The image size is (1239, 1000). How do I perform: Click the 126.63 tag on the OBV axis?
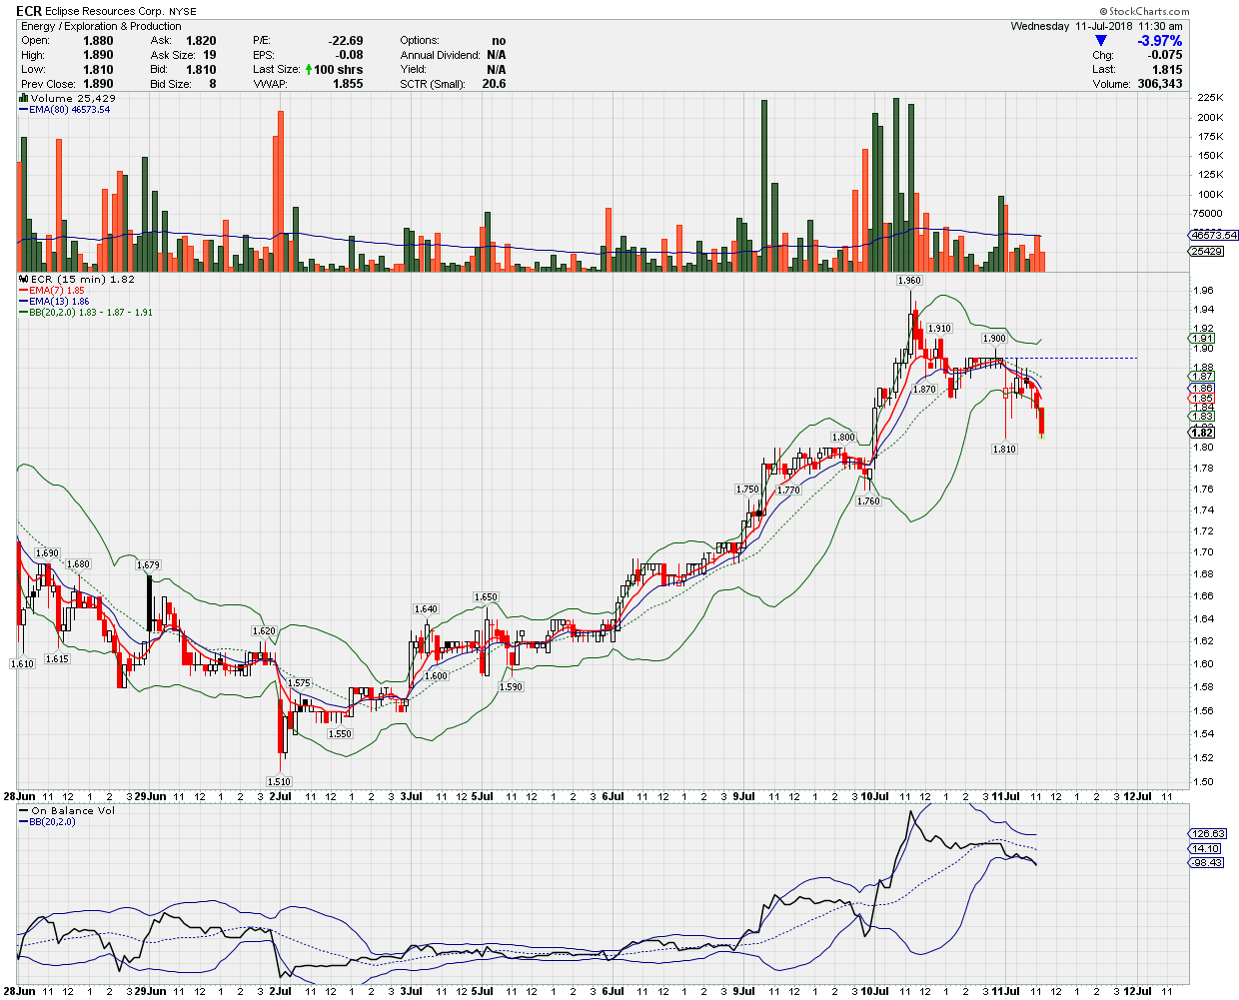coord(1208,833)
